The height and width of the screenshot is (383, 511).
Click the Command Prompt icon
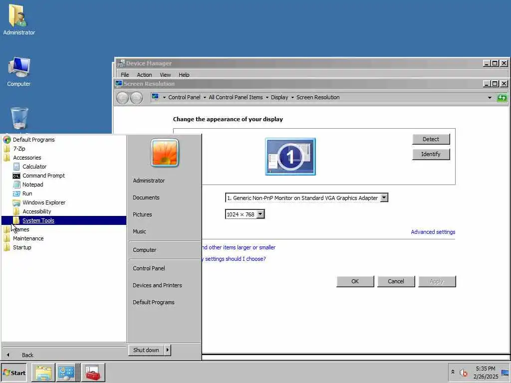click(16, 176)
